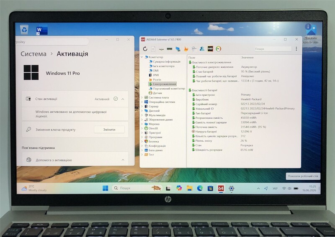Screen dimensions: 335x237
Task: Go back to the Система breadcrumb
Action: (x=33, y=54)
